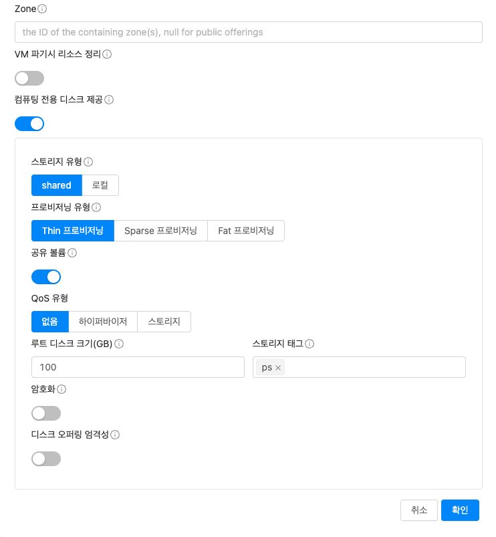
Task: Click info icon next to 프로비저닝 유형
Action: click(96, 207)
